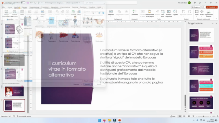Show hidden tray icons chevron
This screenshot has width=219, height=123.
tap(194, 120)
